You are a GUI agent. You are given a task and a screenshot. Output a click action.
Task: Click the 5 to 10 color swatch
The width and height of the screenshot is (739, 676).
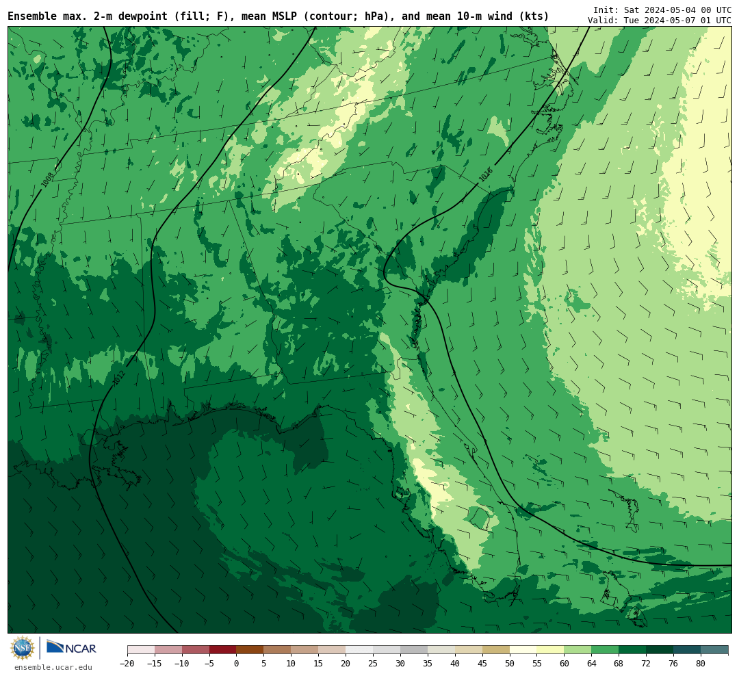tap(278, 650)
